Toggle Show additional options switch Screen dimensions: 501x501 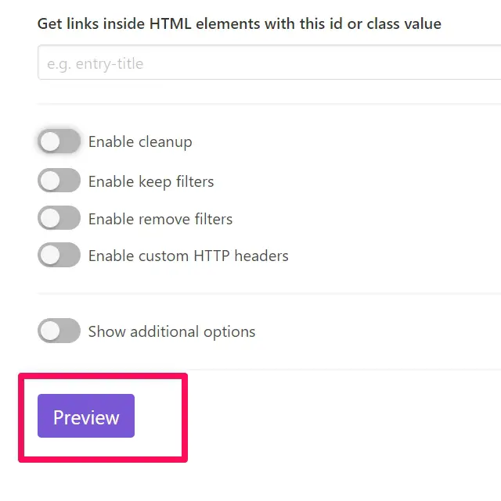coord(59,331)
